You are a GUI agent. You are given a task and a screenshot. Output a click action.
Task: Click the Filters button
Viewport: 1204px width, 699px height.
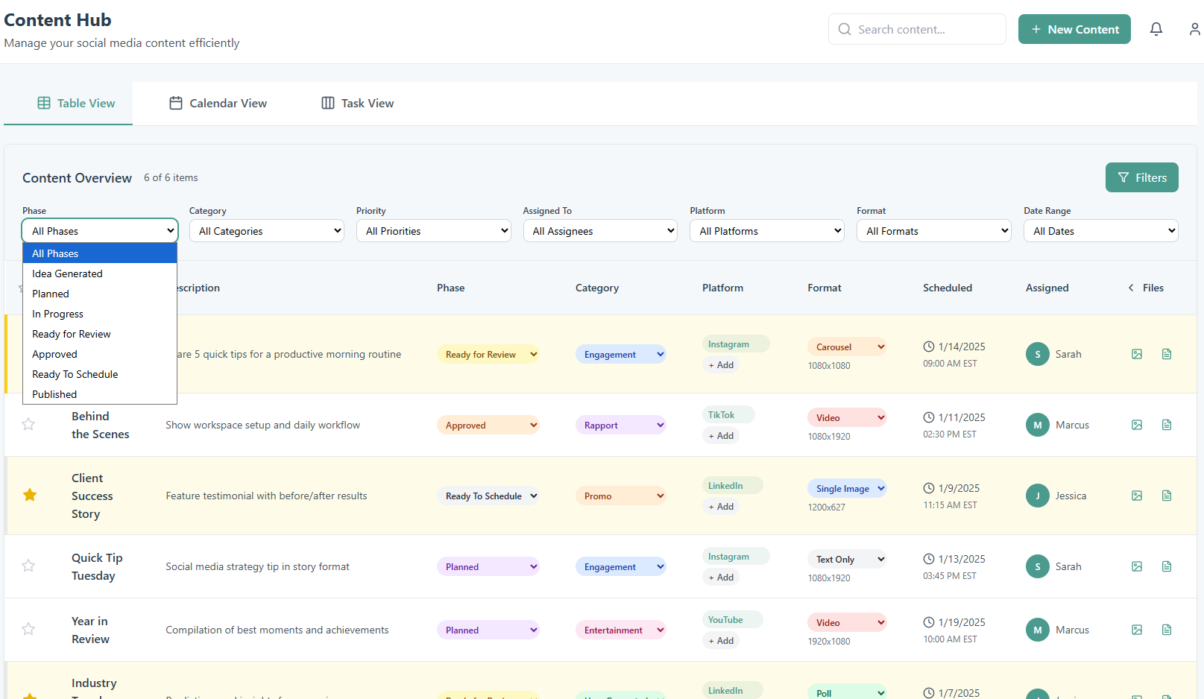[1141, 177]
